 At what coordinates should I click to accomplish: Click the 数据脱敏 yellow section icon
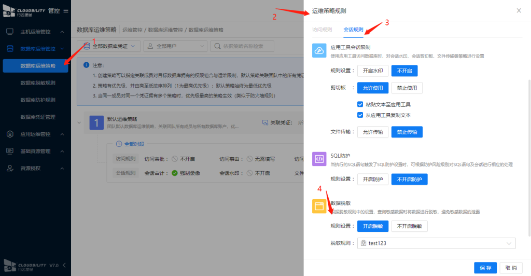[x=319, y=206]
